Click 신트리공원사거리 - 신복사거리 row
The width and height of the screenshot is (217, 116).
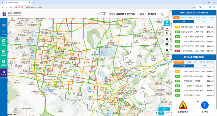[x=194, y=32]
